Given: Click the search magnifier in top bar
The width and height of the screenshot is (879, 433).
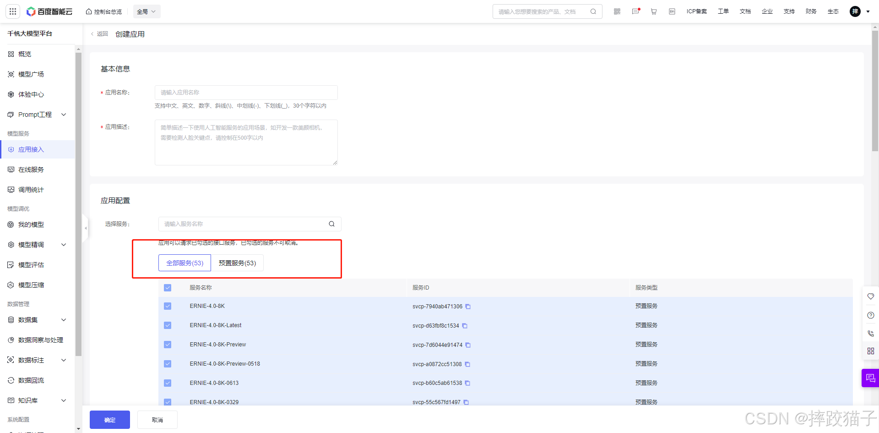Looking at the screenshot, I should (593, 11).
